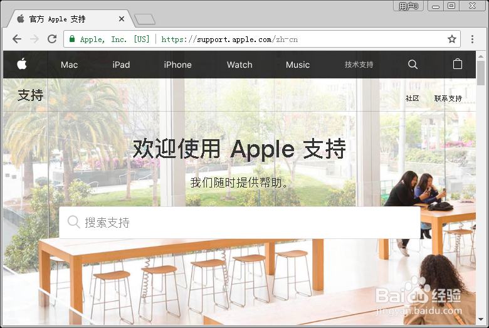Reload the page with the refresh icon

(x=52, y=39)
